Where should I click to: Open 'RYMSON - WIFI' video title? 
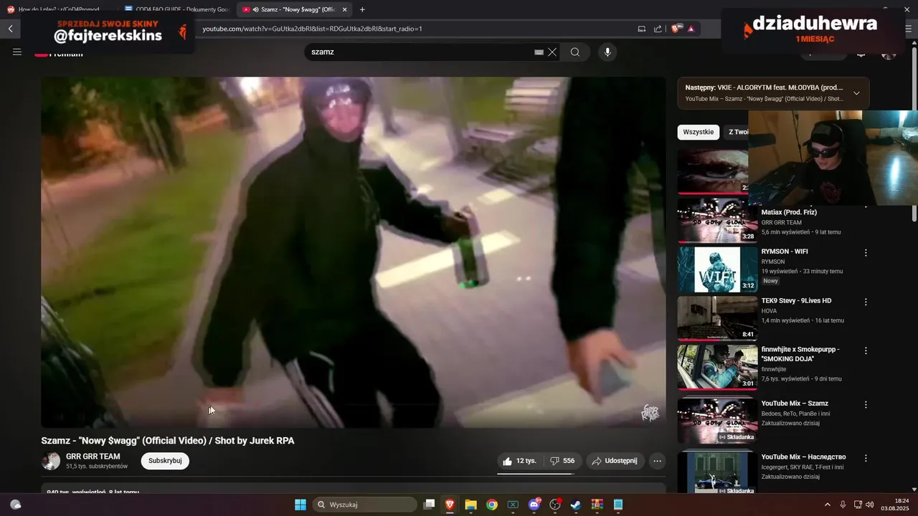(785, 252)
